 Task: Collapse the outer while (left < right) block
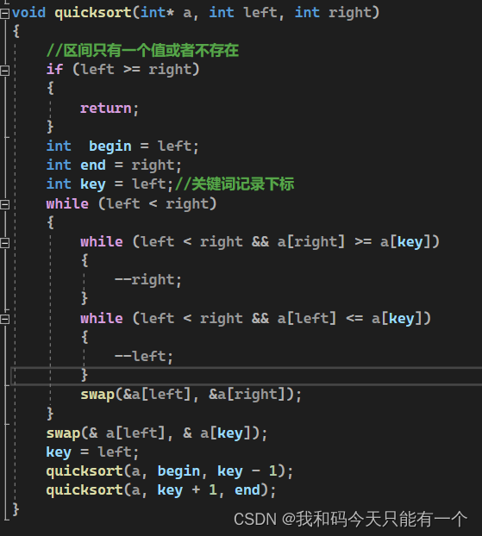pyautogui.click(x=5, y=205)
